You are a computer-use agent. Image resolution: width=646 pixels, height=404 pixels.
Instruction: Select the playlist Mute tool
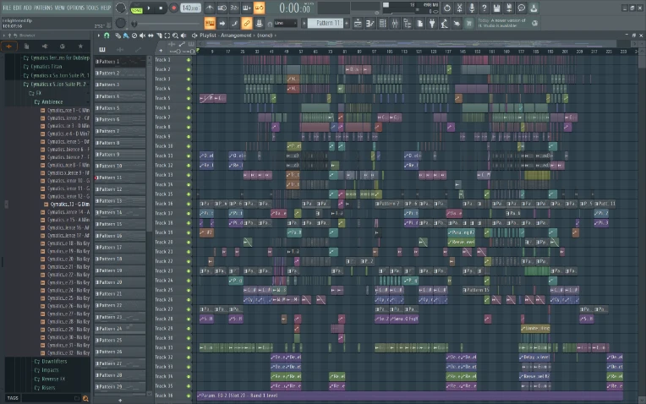(143, 35)
